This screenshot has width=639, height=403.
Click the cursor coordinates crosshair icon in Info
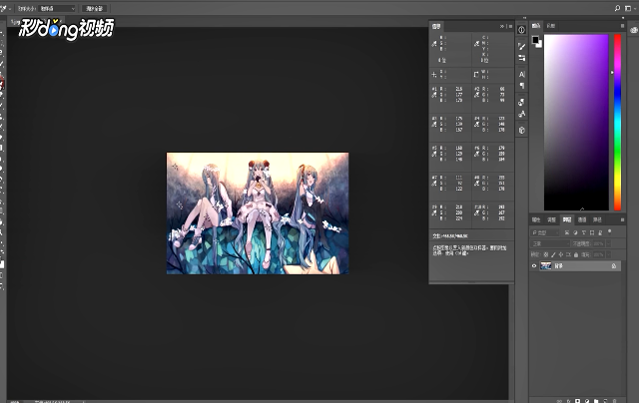[x=434, y=75]
